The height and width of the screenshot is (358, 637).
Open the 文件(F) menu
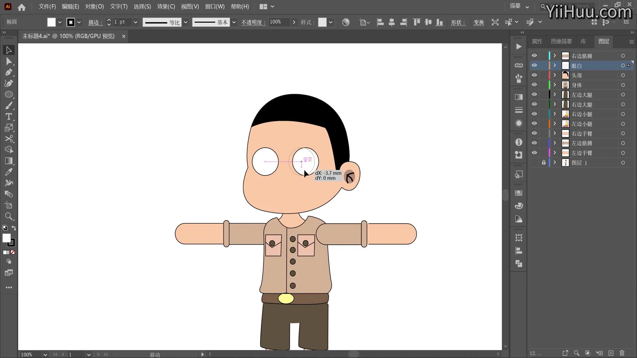[47, 7]
